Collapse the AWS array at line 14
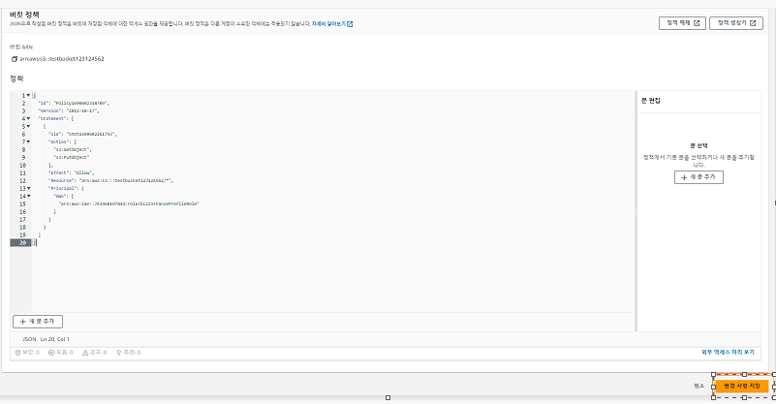776x404 pixels. [x=28, y=196]
